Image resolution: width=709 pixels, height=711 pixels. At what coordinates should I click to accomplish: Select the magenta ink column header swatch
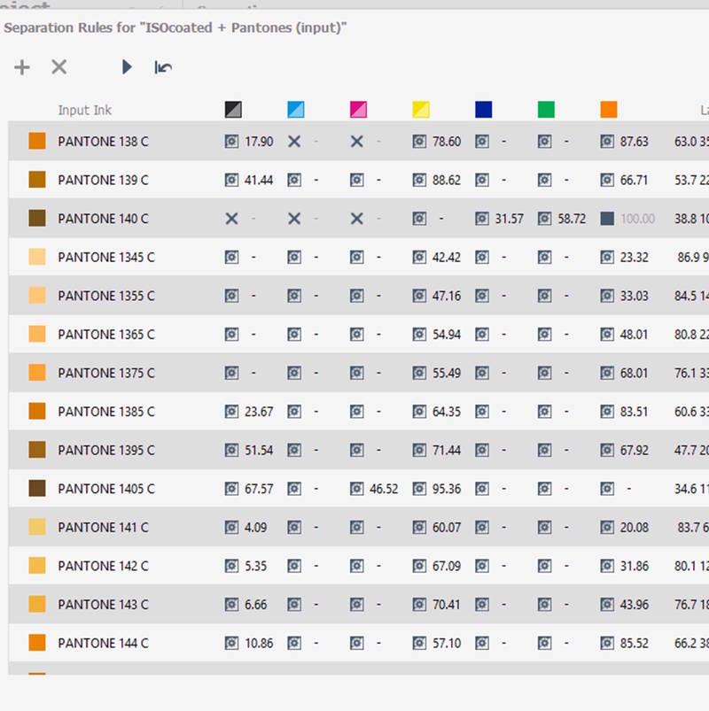359,109
